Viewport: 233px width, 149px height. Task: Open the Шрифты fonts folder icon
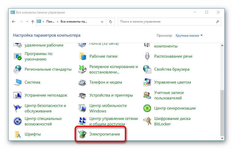click(18, 134)
